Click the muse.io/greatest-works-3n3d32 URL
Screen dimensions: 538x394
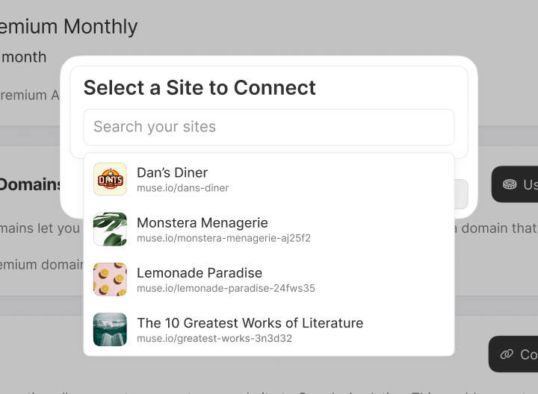214,339
